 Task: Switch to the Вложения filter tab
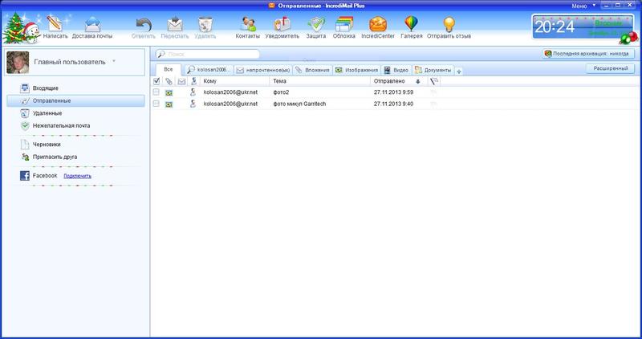click(311, 71)
